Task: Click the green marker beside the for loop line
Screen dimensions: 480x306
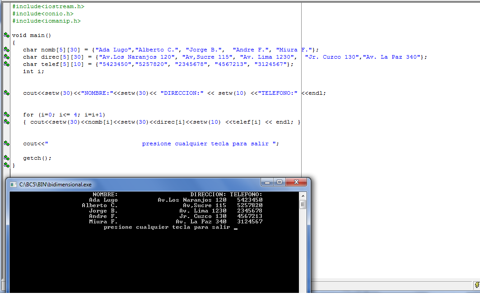Action: coord(5,115)
